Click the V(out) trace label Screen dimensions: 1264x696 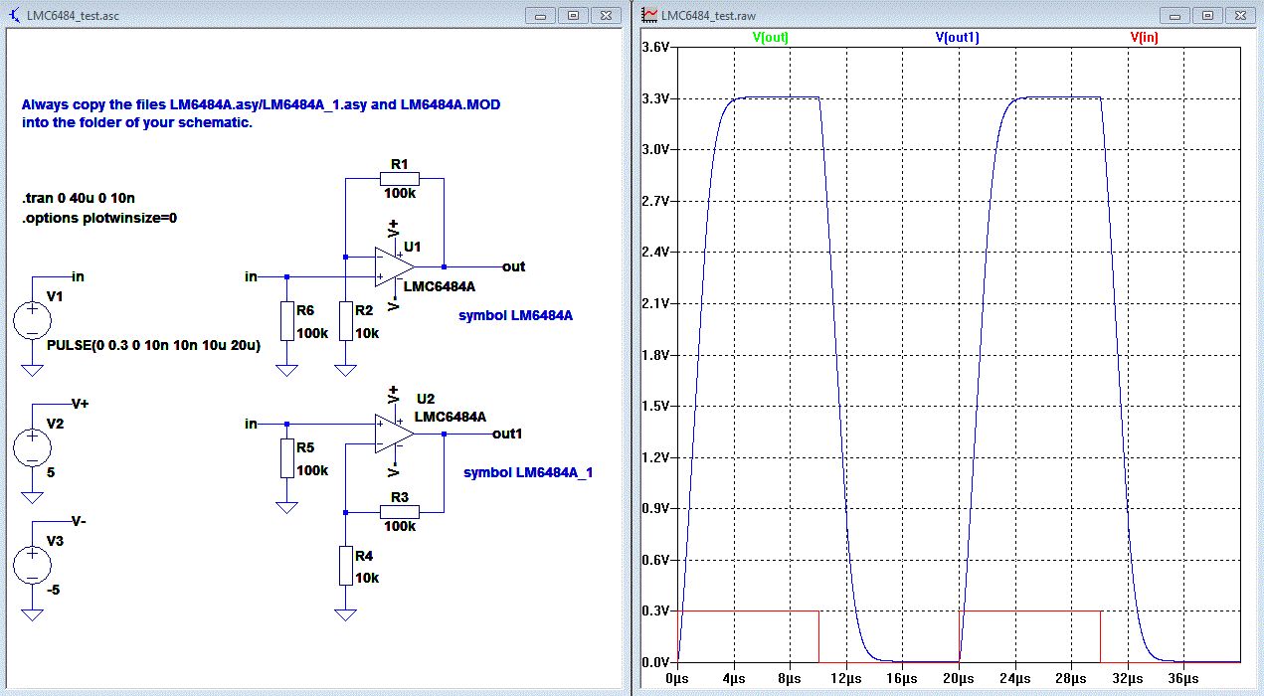770,37
